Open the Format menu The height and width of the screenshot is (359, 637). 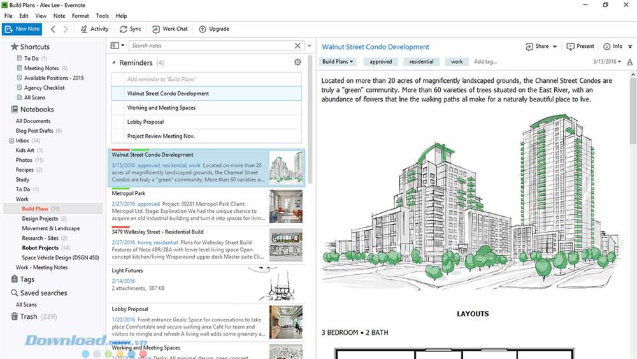pos(80,16)
